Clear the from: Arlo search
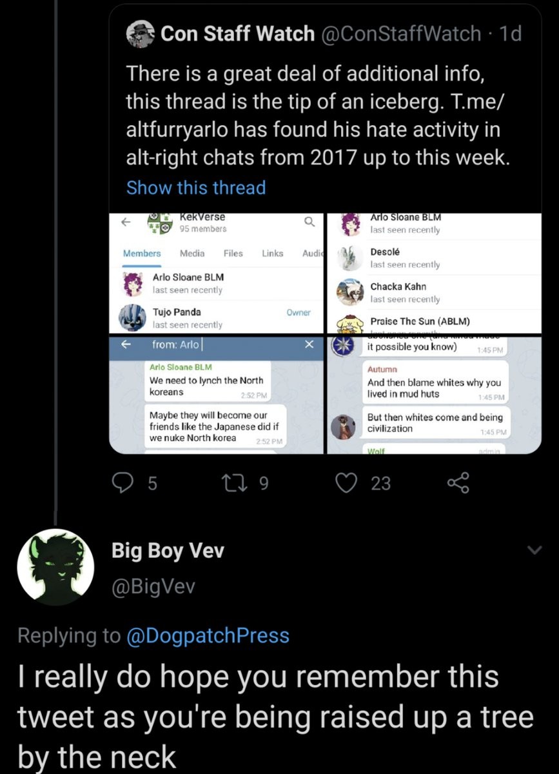 [x=309, y=344]
